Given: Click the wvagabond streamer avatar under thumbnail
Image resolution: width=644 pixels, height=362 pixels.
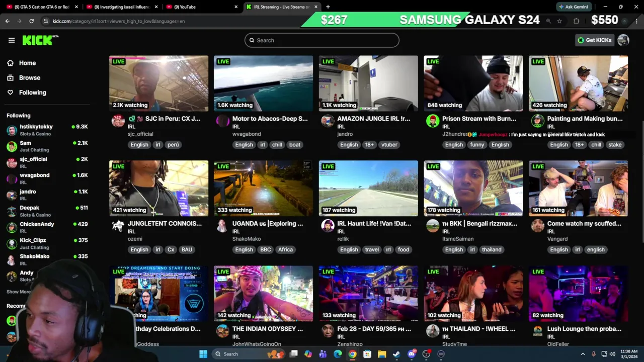Looking at the screenshot, I should tap(223, 121).
